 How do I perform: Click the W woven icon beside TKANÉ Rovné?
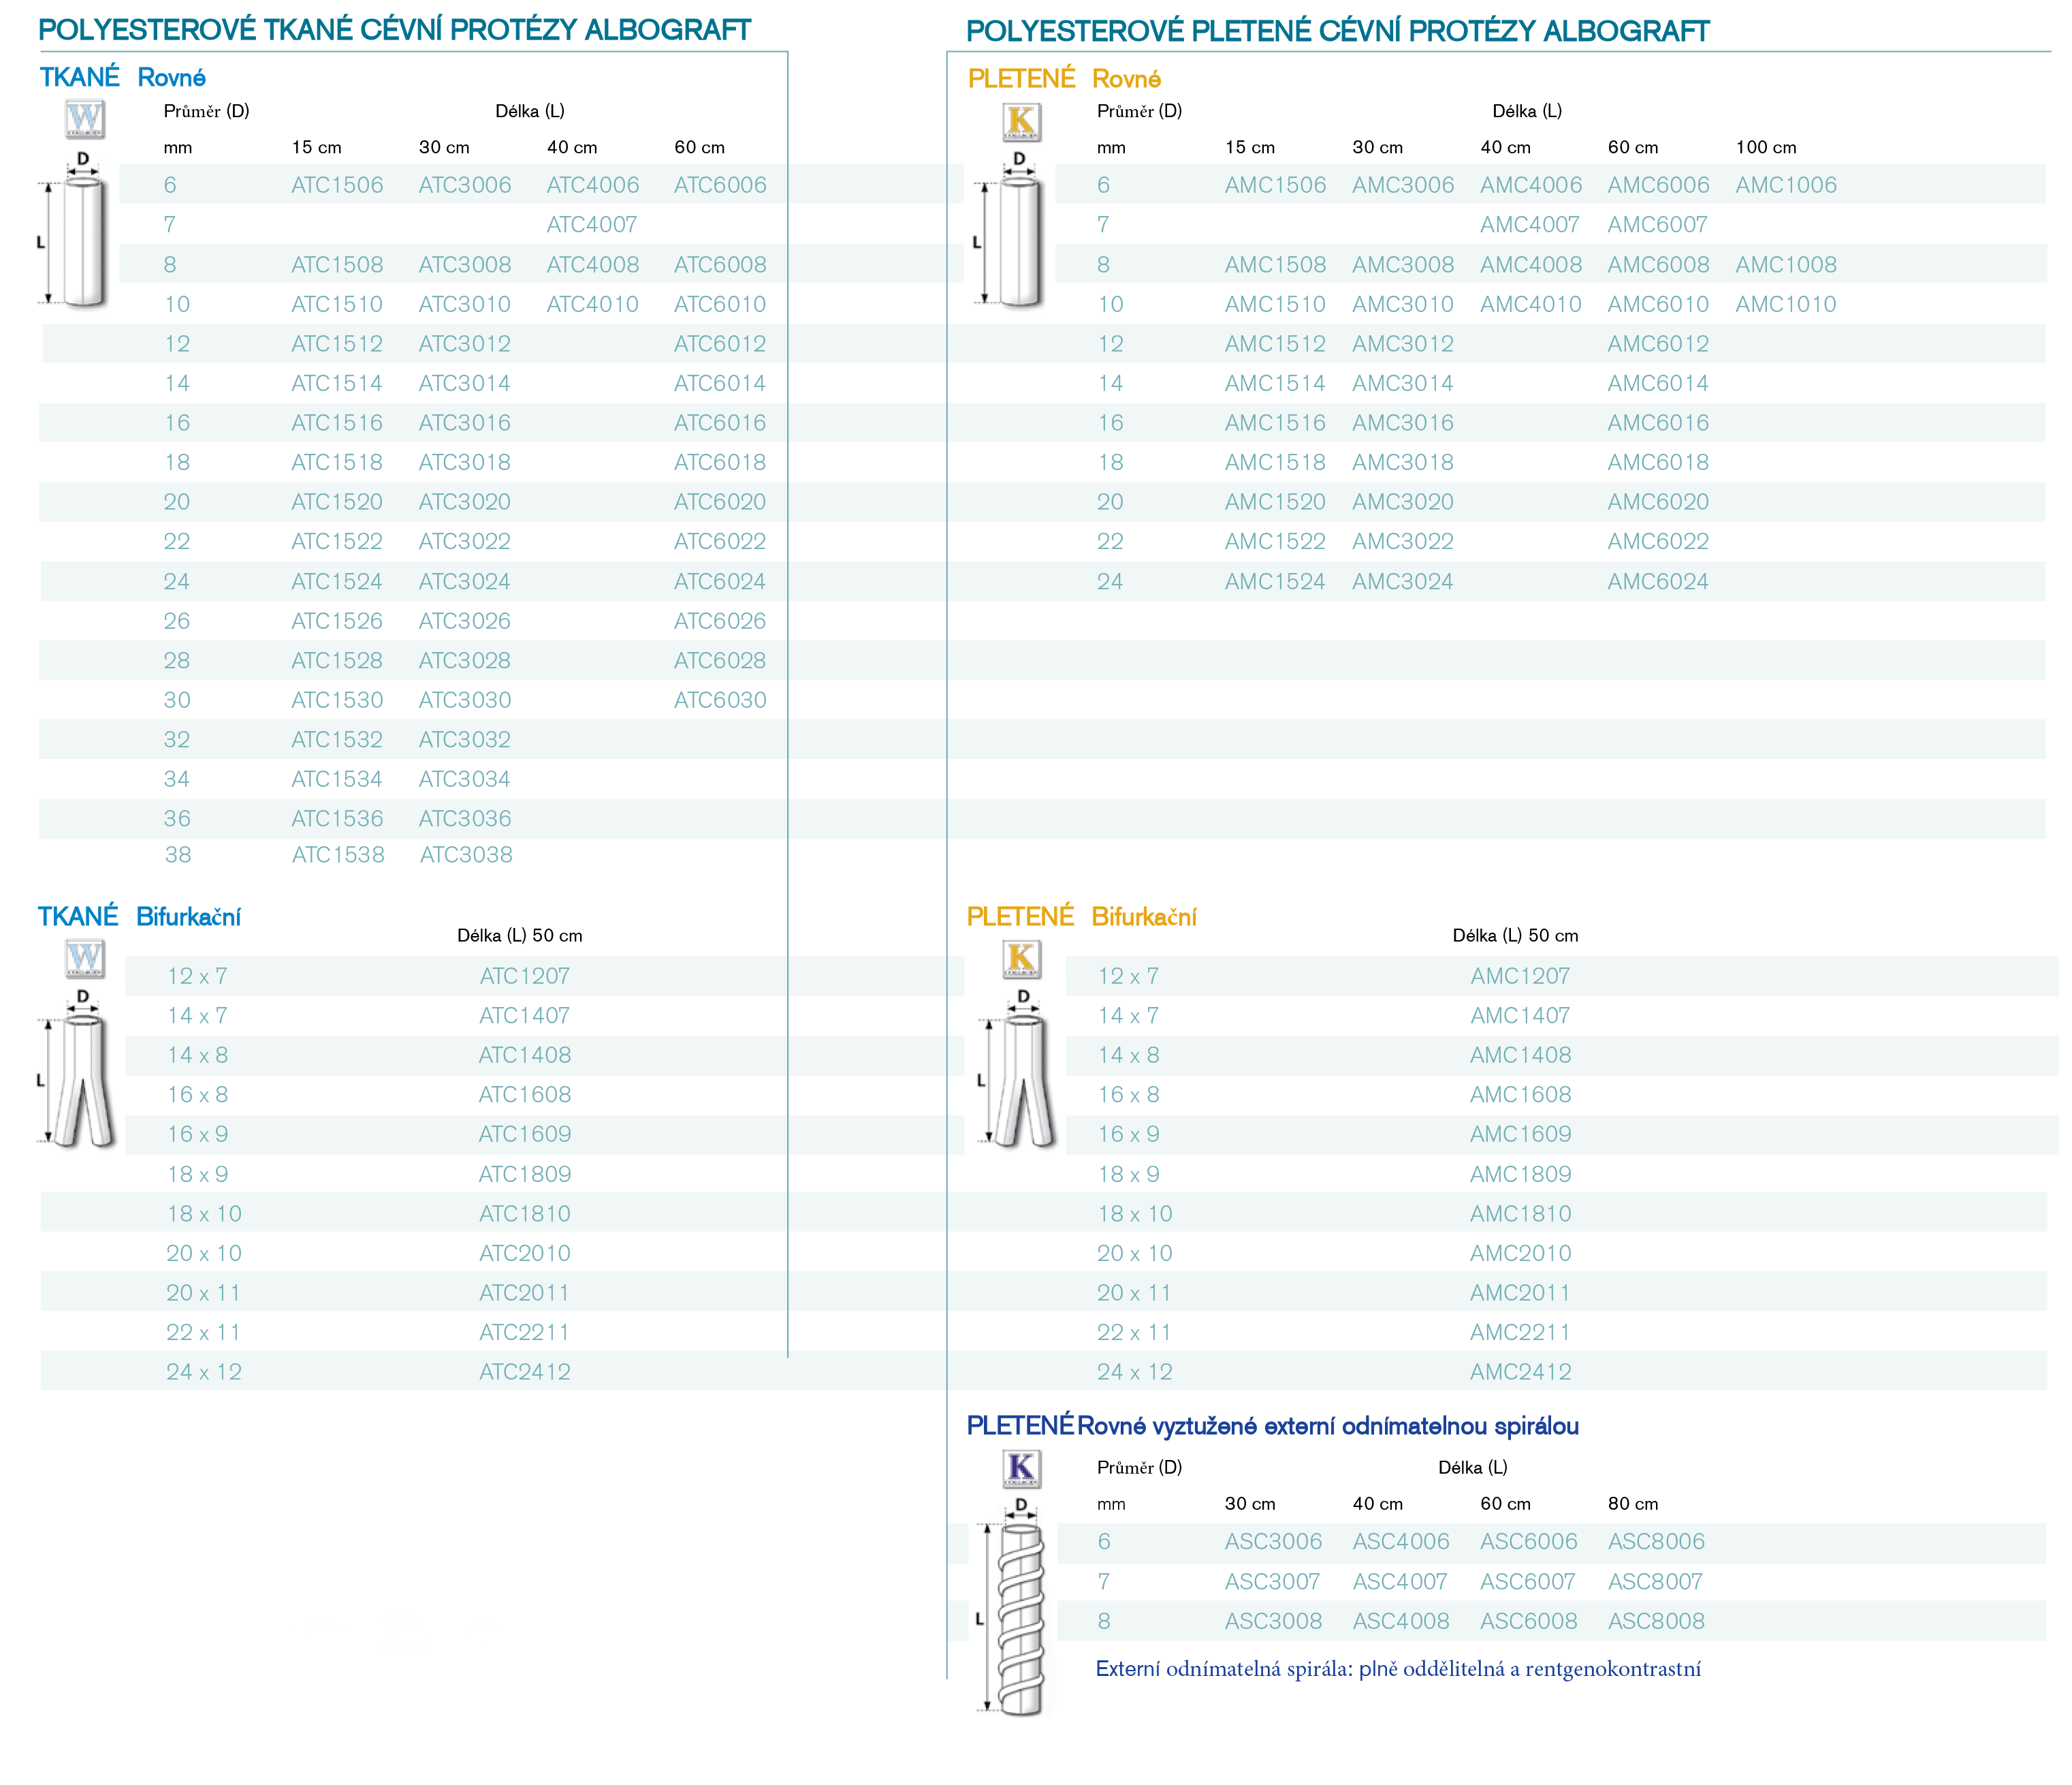tap(85, 118)
